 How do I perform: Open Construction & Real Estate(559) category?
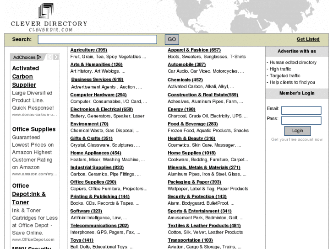(203, 95)
